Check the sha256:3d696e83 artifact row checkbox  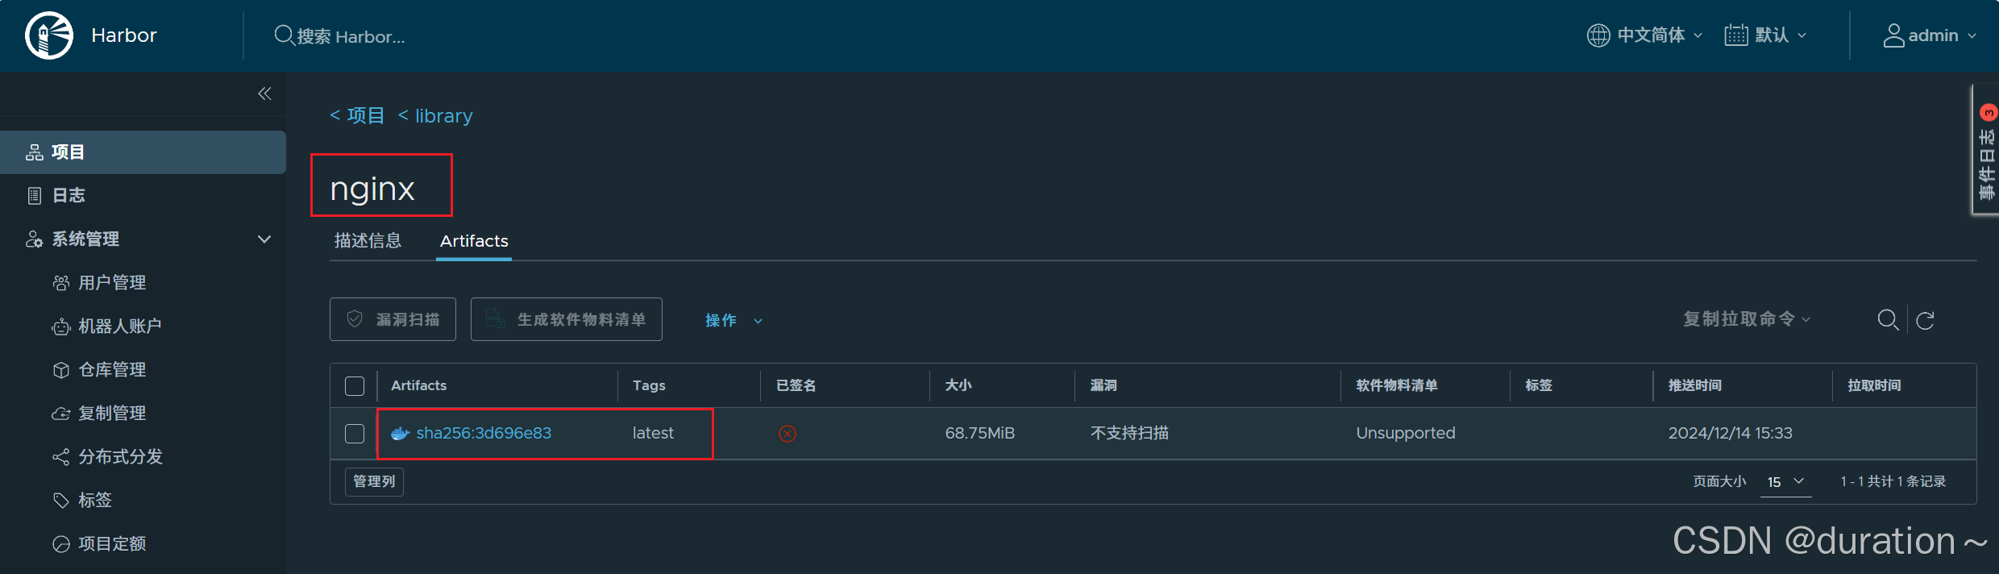click(354, 433)
